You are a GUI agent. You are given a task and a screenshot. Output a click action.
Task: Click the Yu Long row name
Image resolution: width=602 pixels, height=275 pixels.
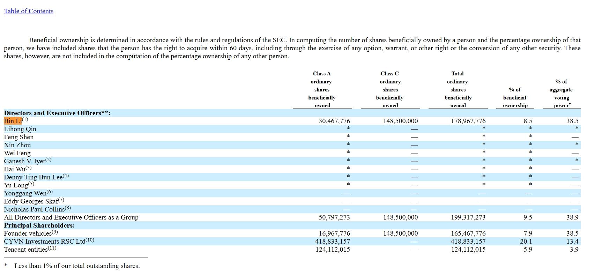16,185
